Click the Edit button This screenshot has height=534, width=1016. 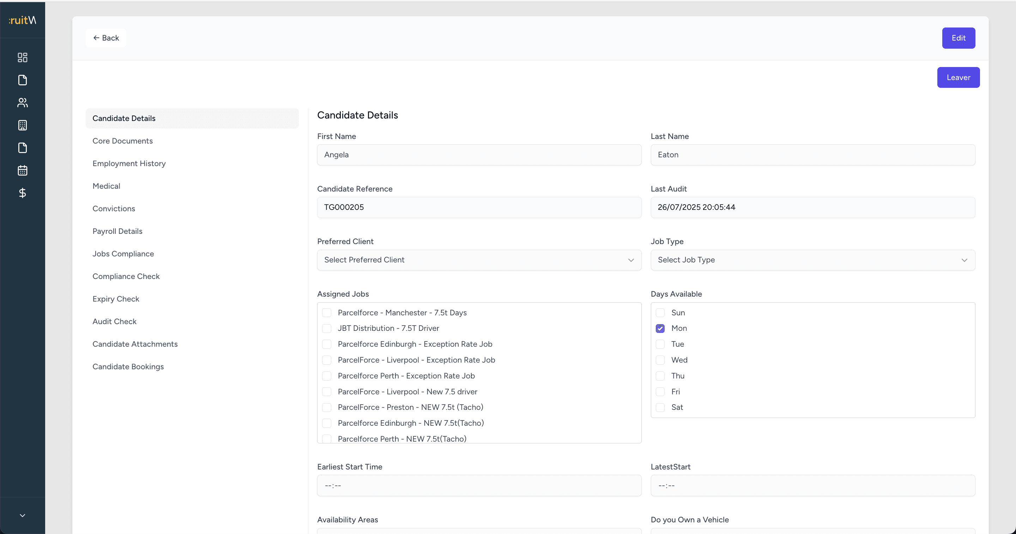click(958, 38)
